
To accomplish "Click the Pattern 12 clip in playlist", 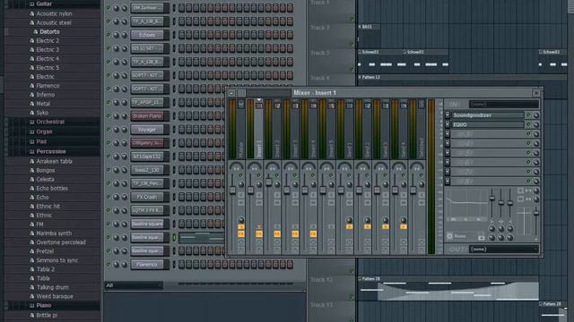I will [463, 77].
